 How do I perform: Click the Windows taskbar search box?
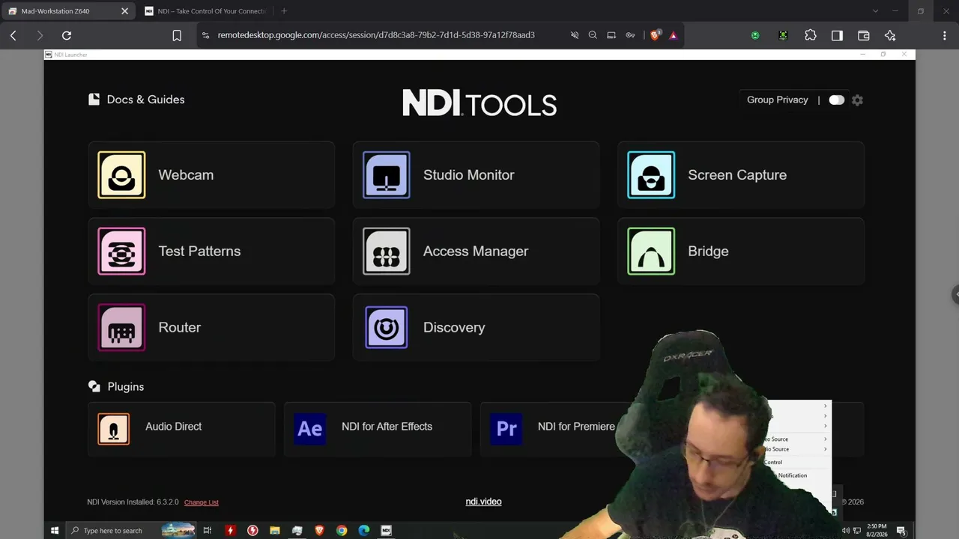[x=132, y=530]
